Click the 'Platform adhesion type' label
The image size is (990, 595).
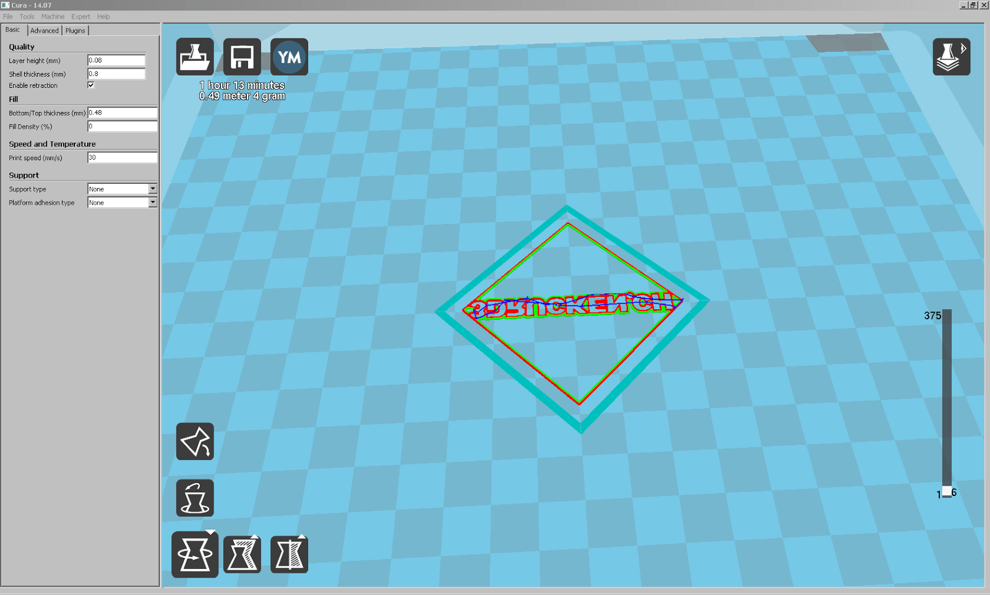coord(41,203)
